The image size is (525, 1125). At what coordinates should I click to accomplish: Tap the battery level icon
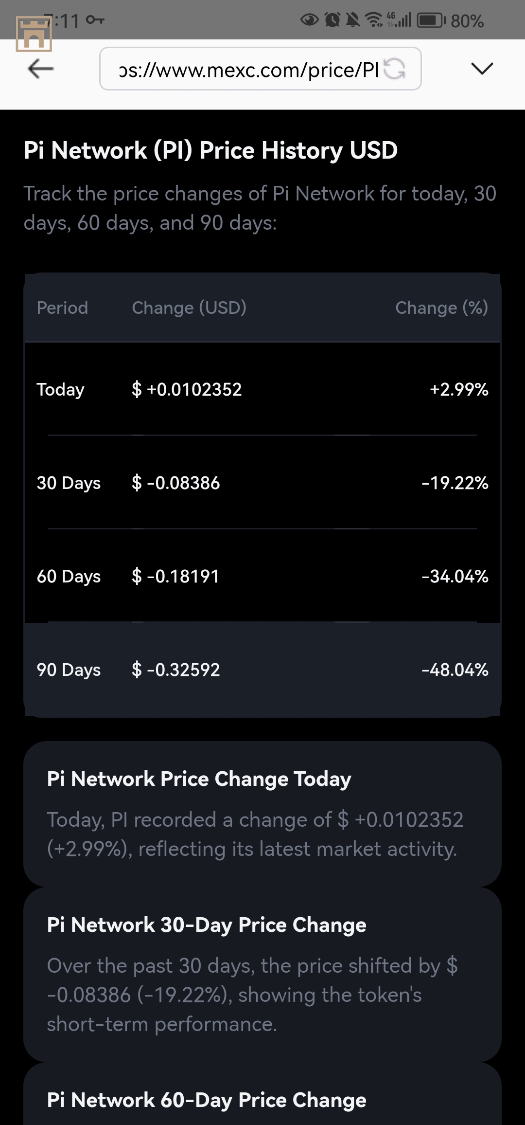[x=431, y=20]
